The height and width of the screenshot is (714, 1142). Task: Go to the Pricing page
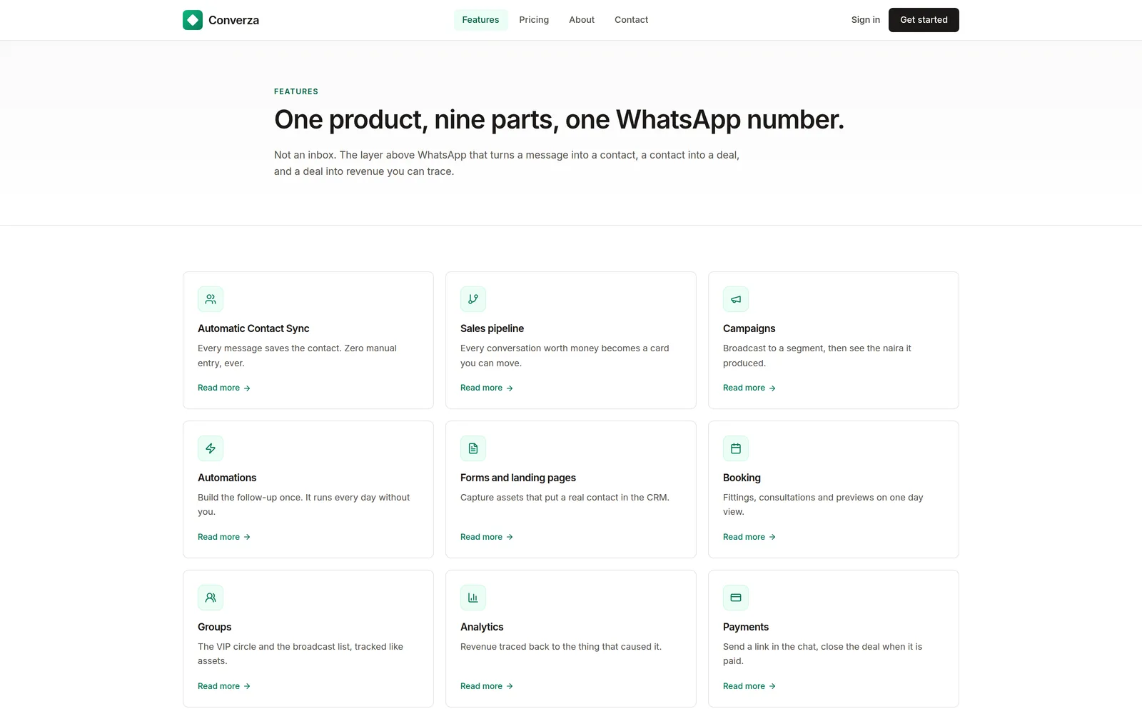(534, 20)
